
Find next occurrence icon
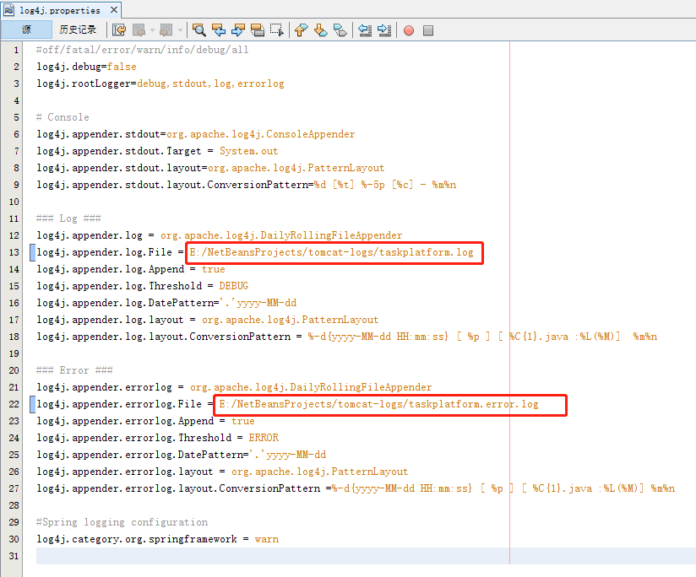(238, 30)
